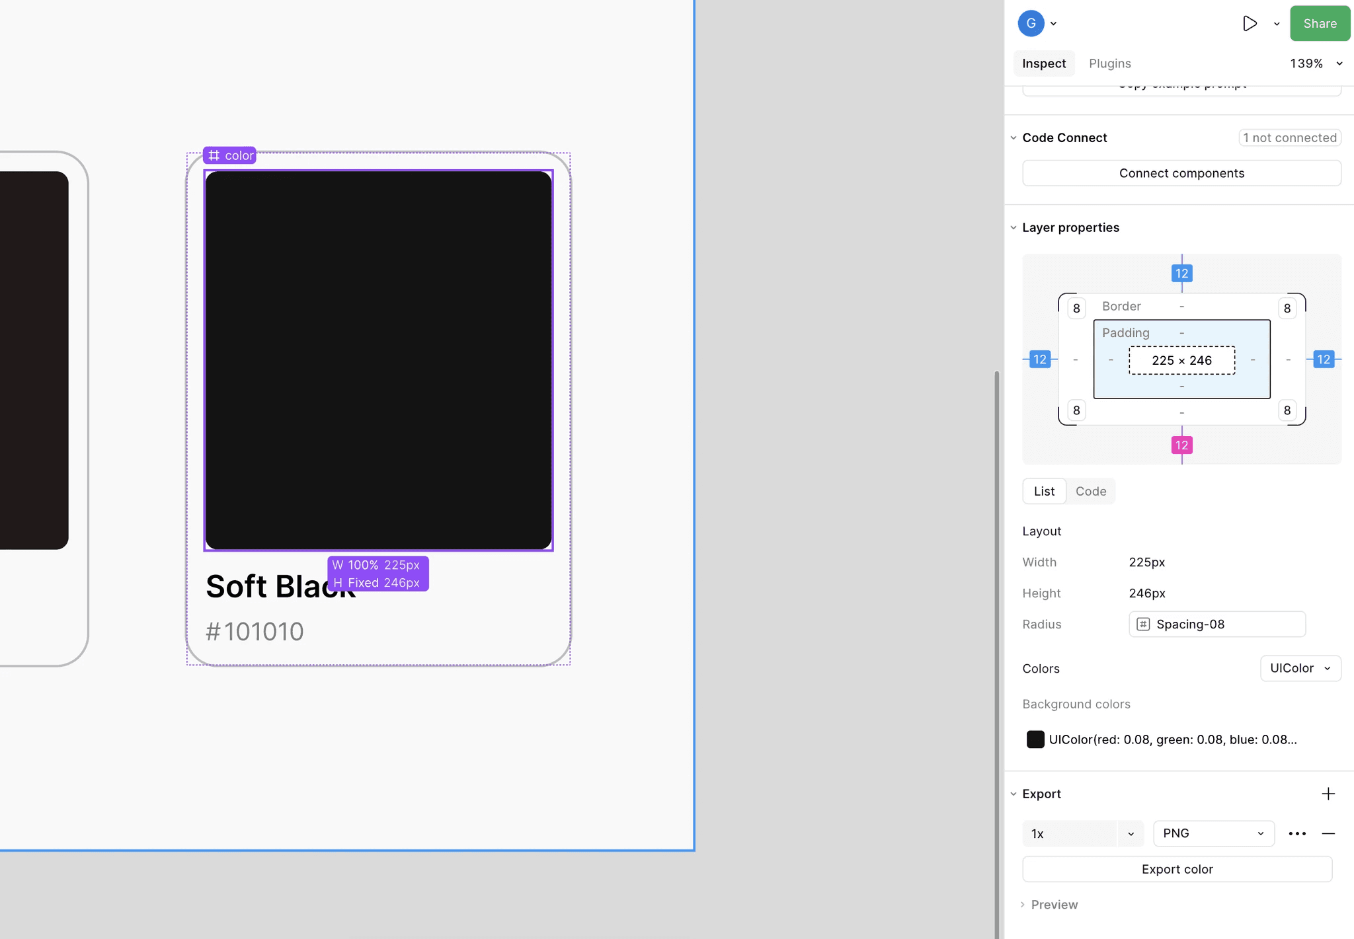Click the blue G user avatar
This screenshot has height=939, width=1354.
pyautogui.click(x=1031, y=24)
